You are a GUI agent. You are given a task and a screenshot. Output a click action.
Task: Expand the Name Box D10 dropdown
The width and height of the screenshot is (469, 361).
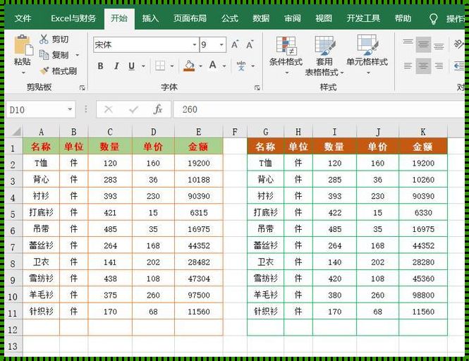[70, 109]
